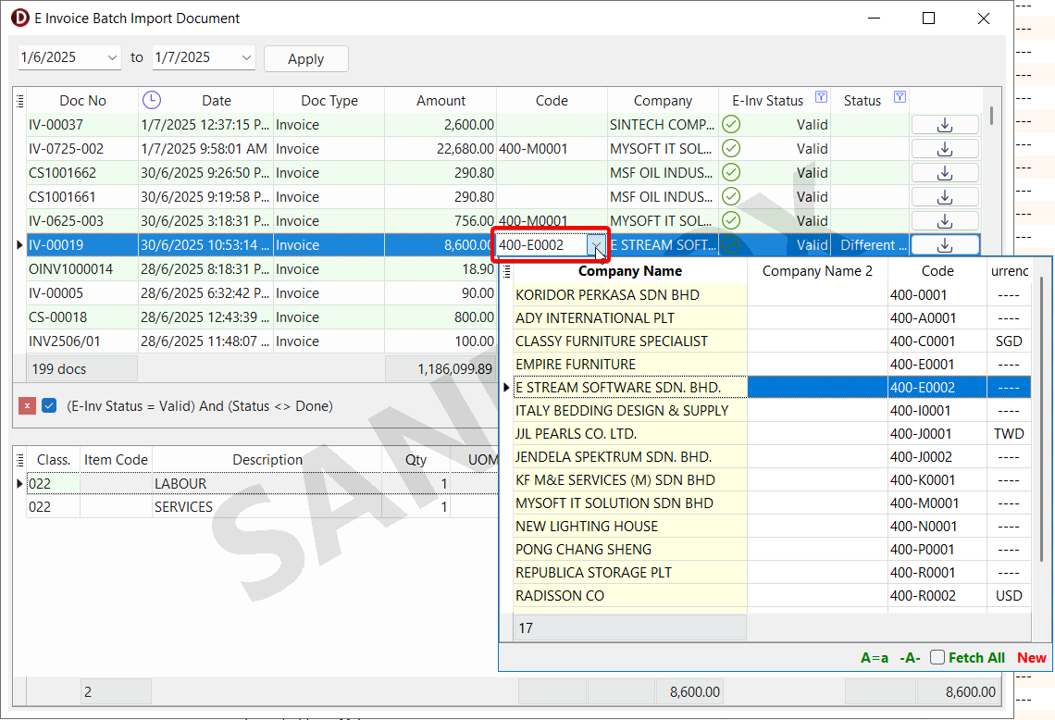
Task: Select MYSOFT IT SOLUTION SDN BHD in list
Action: pos(614,503)
